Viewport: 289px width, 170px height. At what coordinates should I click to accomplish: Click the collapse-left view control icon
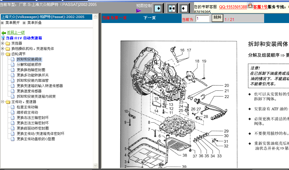pos(184,8)
